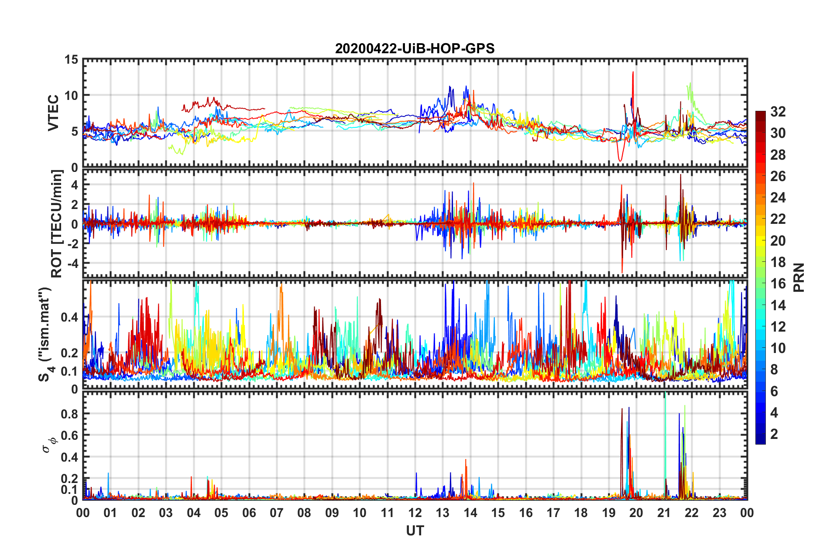
Task: Click the 15 tick label on the VTEC axis
Action: (x=71, y=59)
